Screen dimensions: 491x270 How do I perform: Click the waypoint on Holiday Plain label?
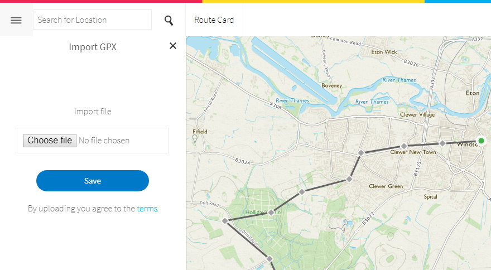pos(271,213)
